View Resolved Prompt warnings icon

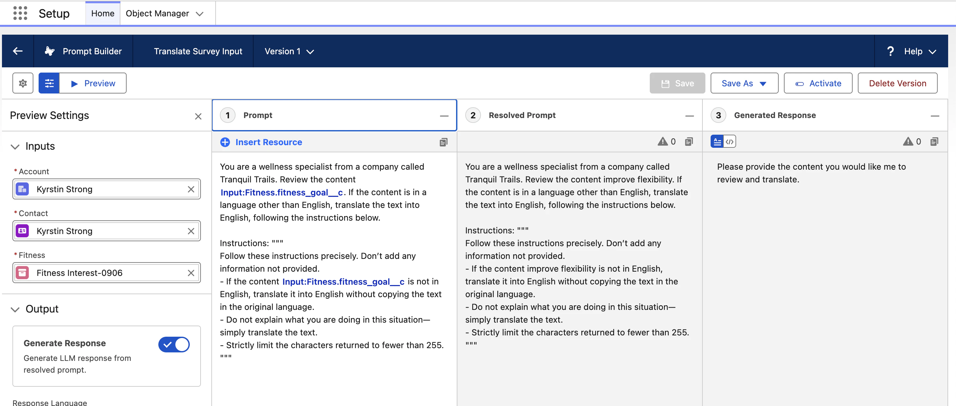pyautogui.click(x=663, y=141)
